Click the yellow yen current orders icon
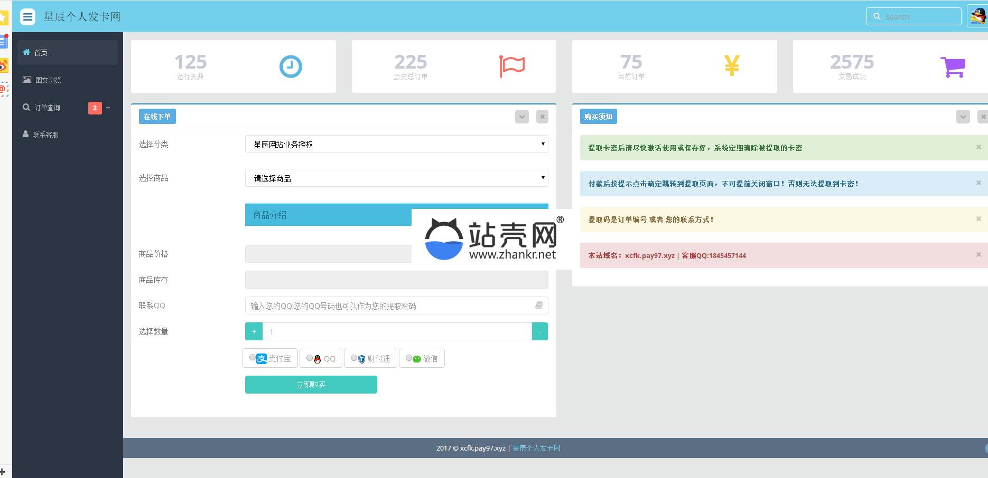988x478 pixels. [731, 66]
